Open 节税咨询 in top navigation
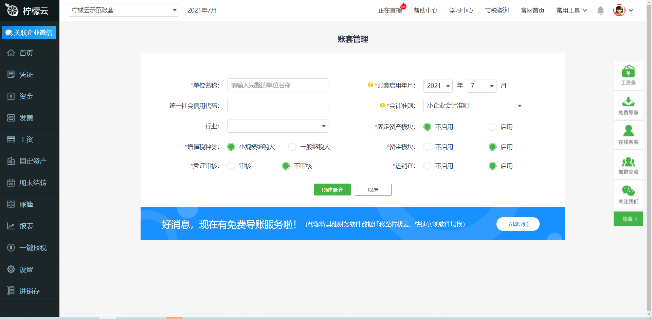This screenshot has width=652, height=319. [497, 11]
